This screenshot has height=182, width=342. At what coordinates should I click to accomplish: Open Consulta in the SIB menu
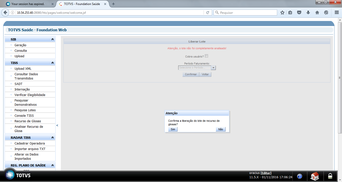[x=21, y=51]
